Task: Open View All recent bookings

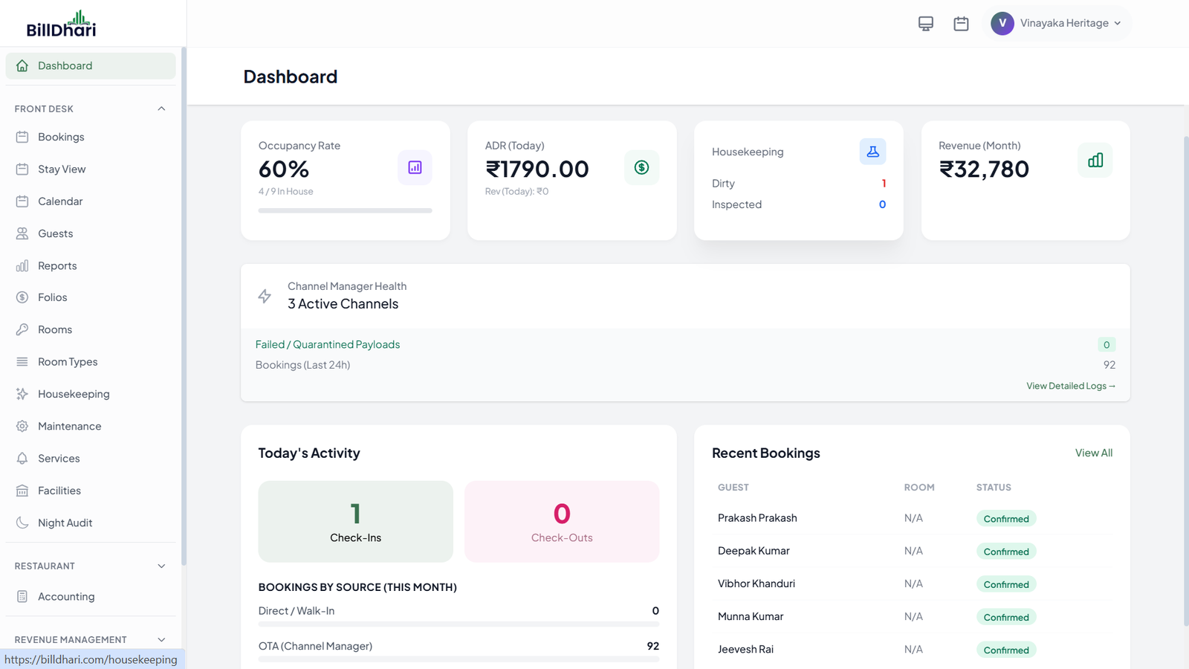Action: (1093, 453)
